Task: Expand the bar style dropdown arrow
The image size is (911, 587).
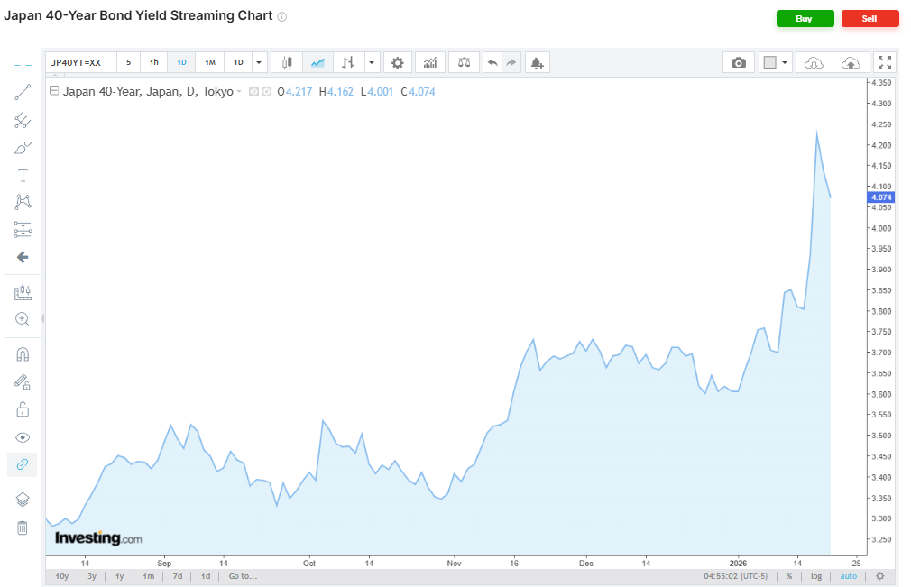Action: 372,62
